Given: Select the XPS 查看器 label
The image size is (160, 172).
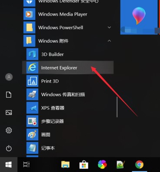Looking at the screenshot, I should pos(53,108).
